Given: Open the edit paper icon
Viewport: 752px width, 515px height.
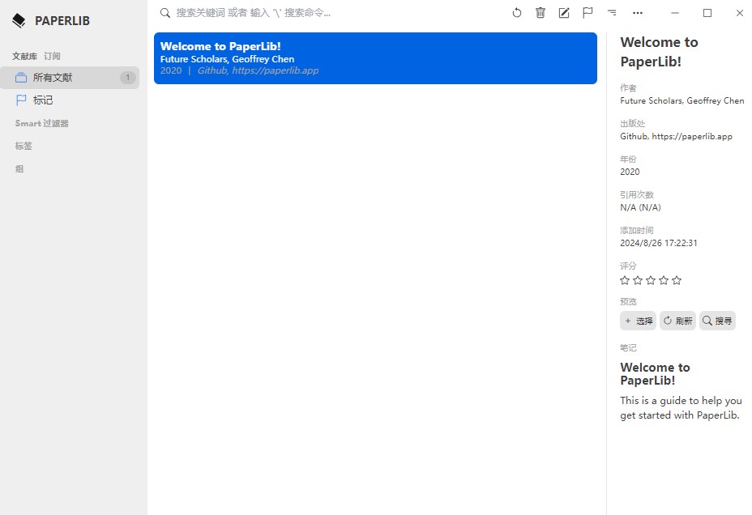Looking at the screenshot, I should [x=564, y=13].
